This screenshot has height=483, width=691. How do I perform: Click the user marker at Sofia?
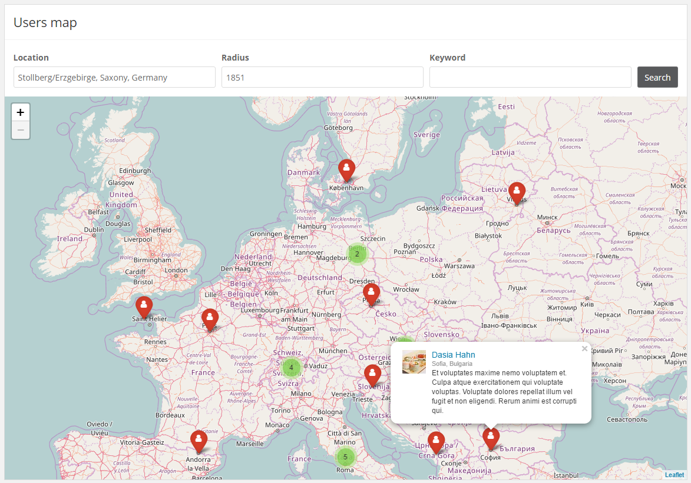(491, 438)
